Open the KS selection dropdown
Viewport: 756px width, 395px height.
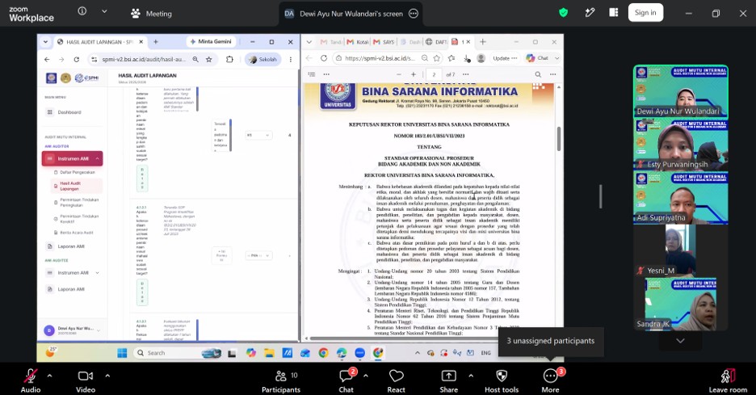tap(258, 135)
